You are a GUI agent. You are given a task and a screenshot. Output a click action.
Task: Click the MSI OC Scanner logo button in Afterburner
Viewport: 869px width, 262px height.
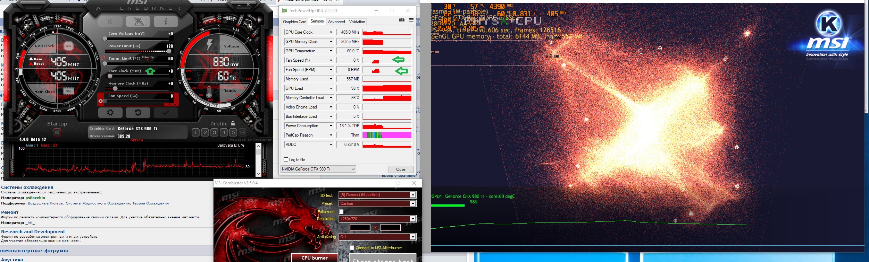point(138,21)
